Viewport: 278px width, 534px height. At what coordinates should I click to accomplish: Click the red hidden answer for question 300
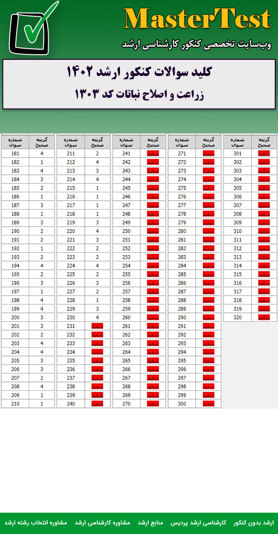point(208,404)
